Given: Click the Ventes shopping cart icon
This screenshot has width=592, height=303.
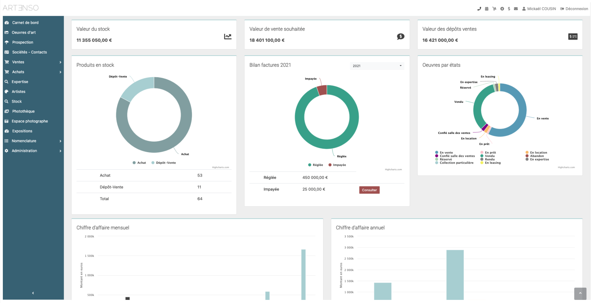Looking at the screenshot, I should 7,62.
